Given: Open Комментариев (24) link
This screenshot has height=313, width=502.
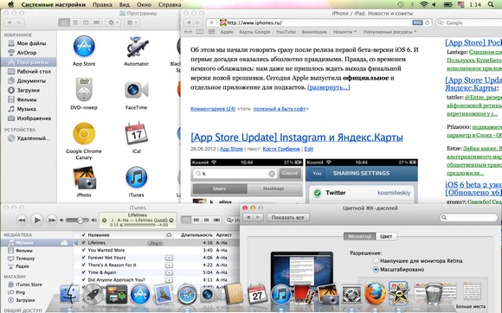Looking at the screenshot, I should pos(213,109).
